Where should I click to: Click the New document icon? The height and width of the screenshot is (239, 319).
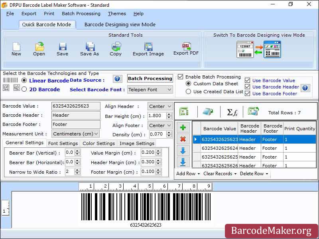pyautogui.click(x=16, y=47)
